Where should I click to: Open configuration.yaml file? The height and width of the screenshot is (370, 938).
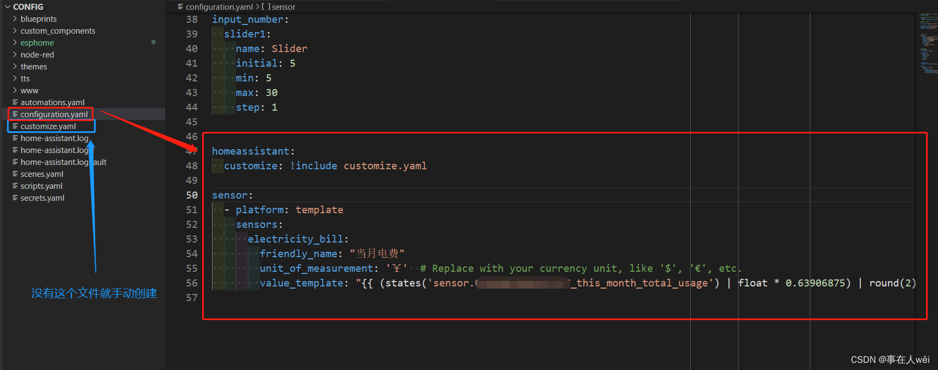pos(54,114)
